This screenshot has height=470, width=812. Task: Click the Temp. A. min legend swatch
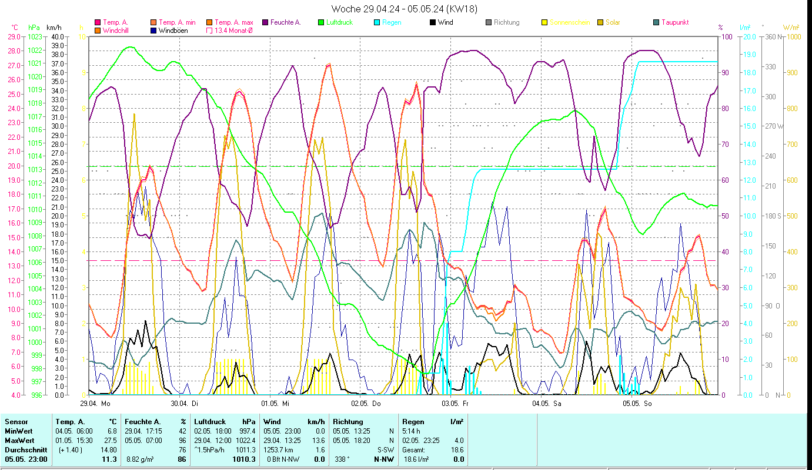click(x=154, y=22)
